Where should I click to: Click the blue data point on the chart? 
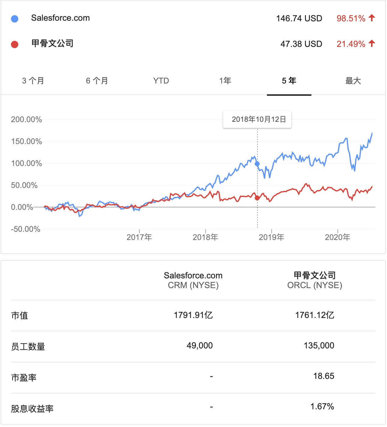[257, 164]
